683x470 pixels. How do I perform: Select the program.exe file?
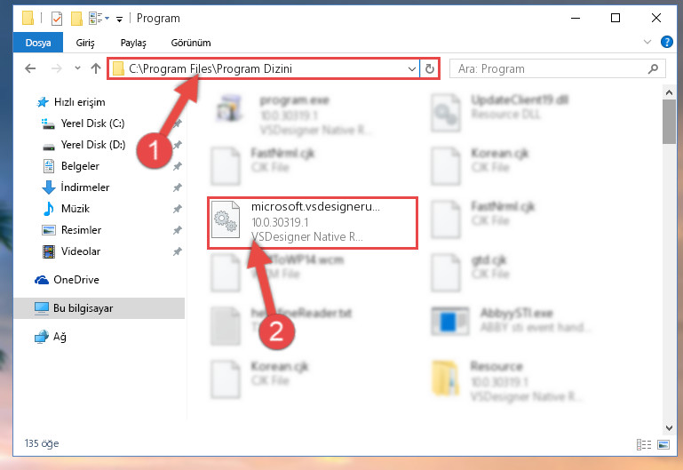tap(294, 116)
